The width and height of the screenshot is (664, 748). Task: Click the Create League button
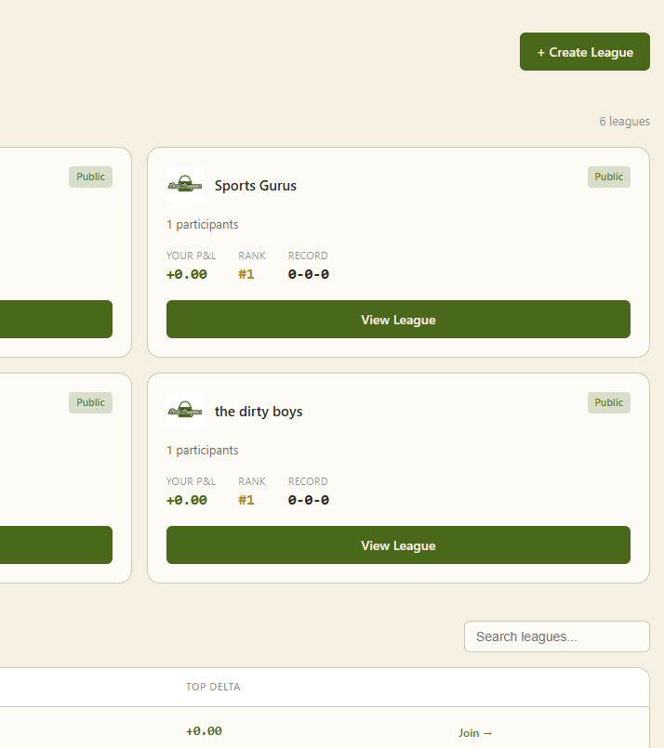click(585, 51)
